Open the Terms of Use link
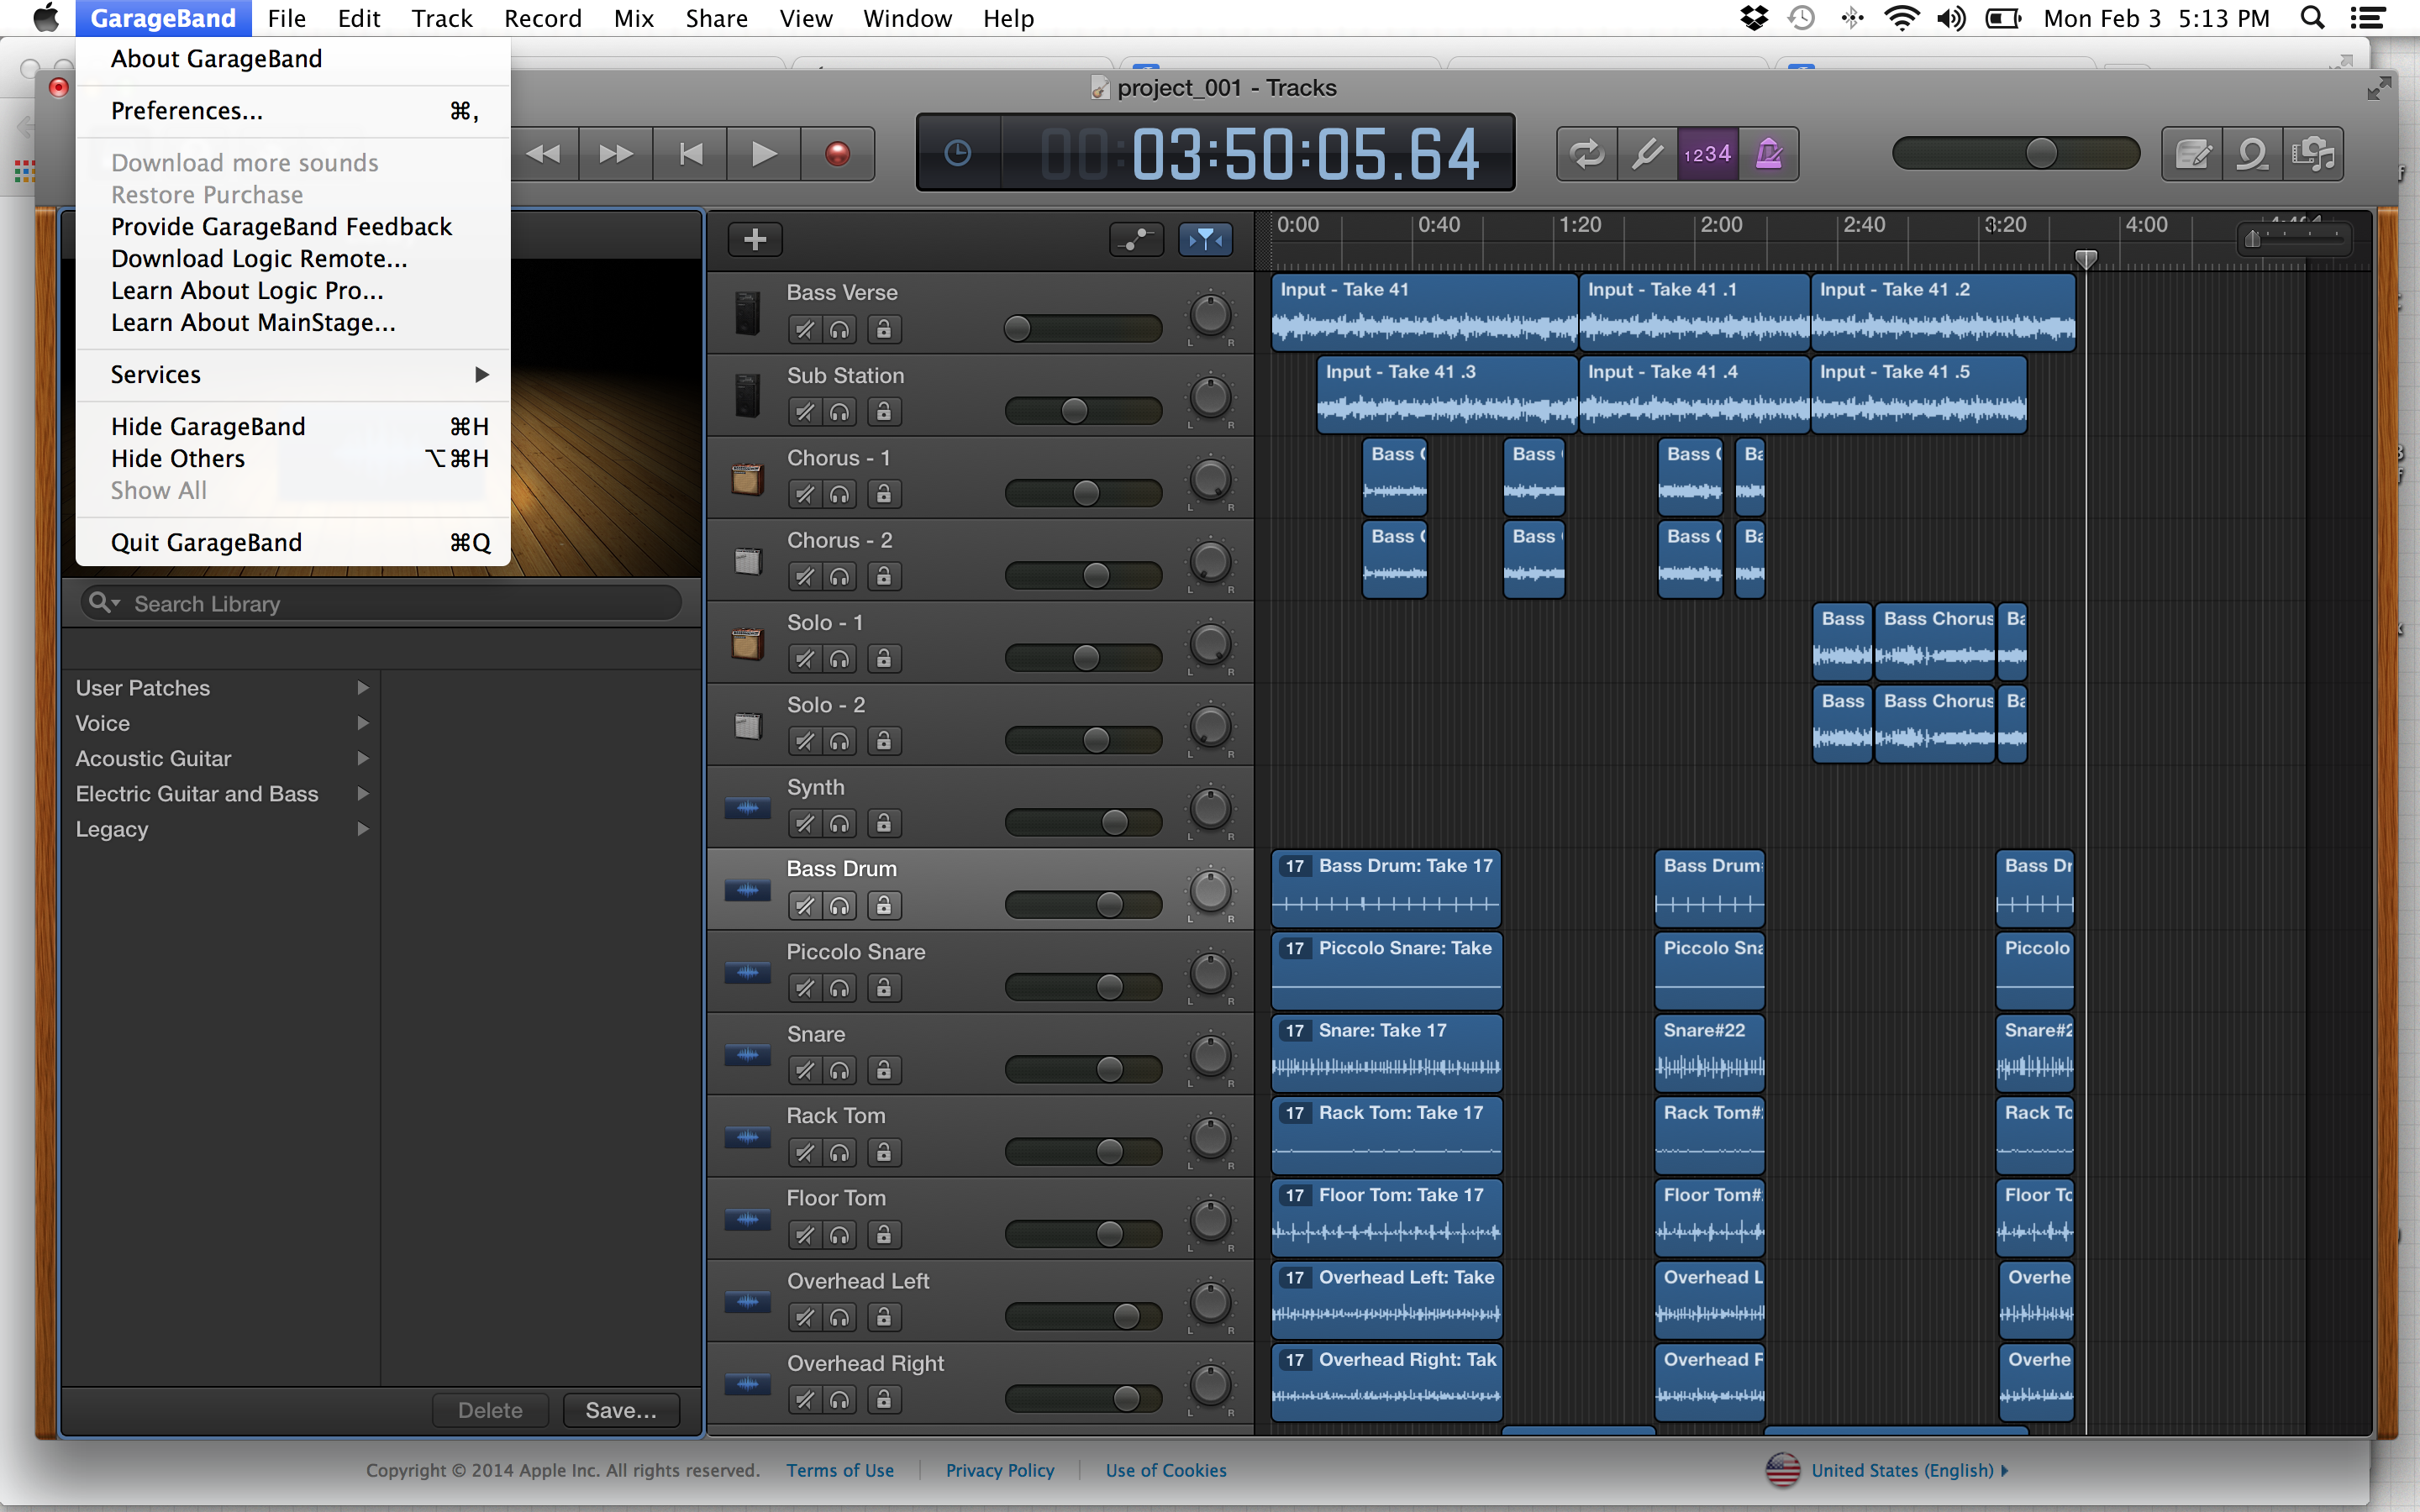This screenshot has height=1512, width=2420. (x=840, y=1470)
